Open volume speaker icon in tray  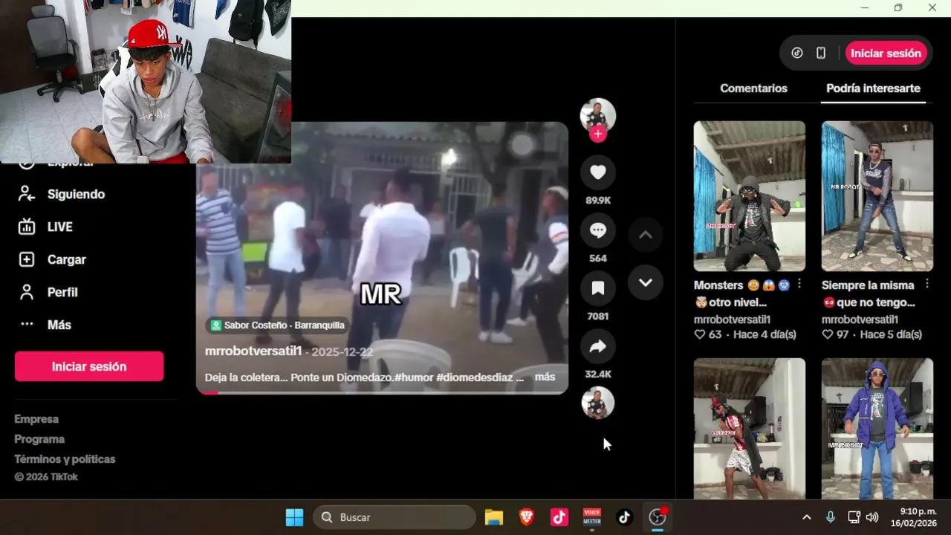click(872, 517)
